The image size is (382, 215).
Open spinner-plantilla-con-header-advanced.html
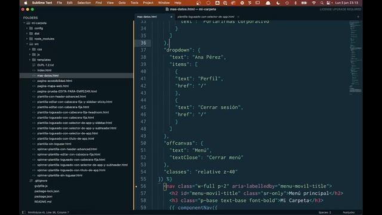pyautogui.click(x=67, y=149)
